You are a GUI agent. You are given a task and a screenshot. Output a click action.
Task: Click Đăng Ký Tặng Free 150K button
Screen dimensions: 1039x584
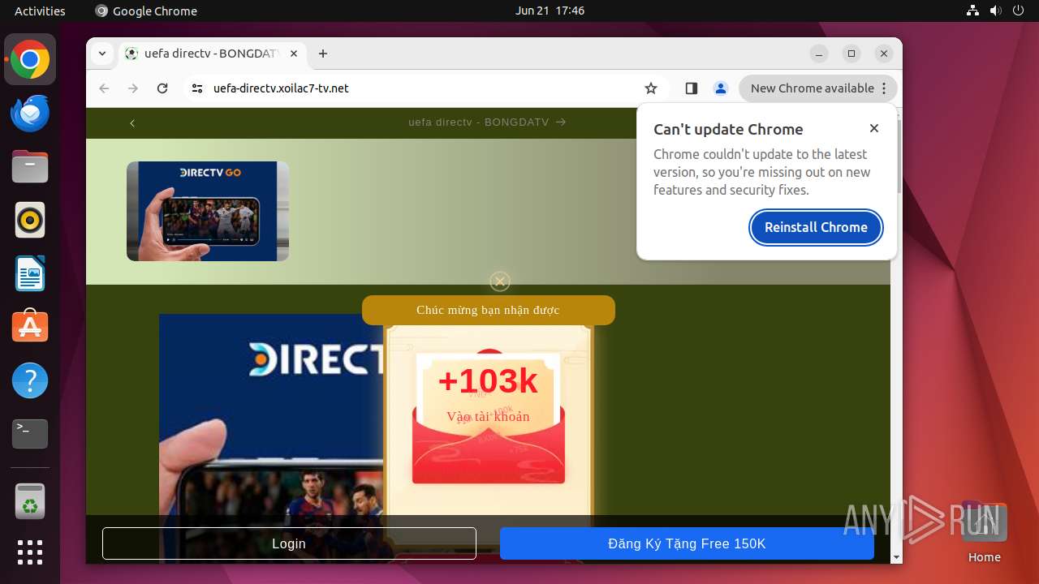tap(687, 543)
